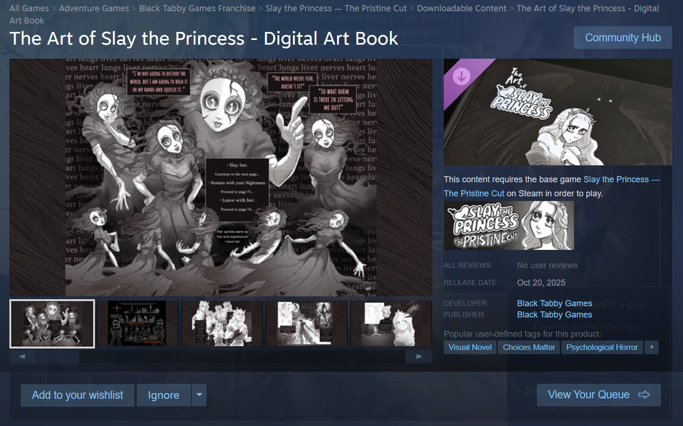
Task: Select the third screenshot thumbnail
Action: coord(221,324)
